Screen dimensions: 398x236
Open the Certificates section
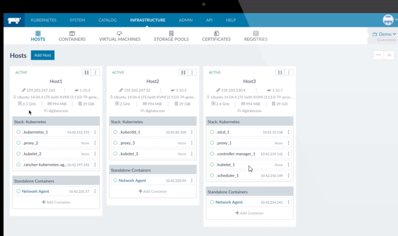click(x=216, y=36)
